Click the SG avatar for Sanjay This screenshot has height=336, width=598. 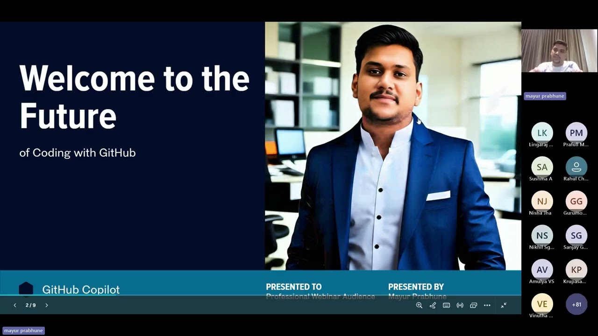[x=577, y=236]
